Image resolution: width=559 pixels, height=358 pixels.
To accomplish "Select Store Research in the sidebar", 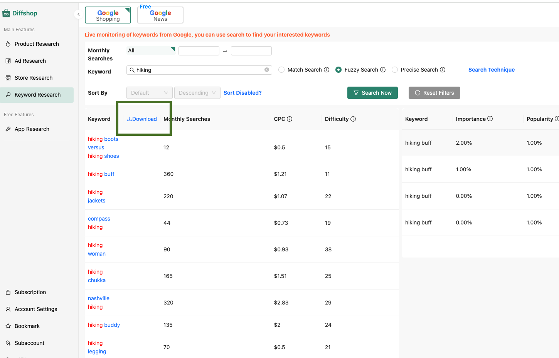I will pos(34,78).
